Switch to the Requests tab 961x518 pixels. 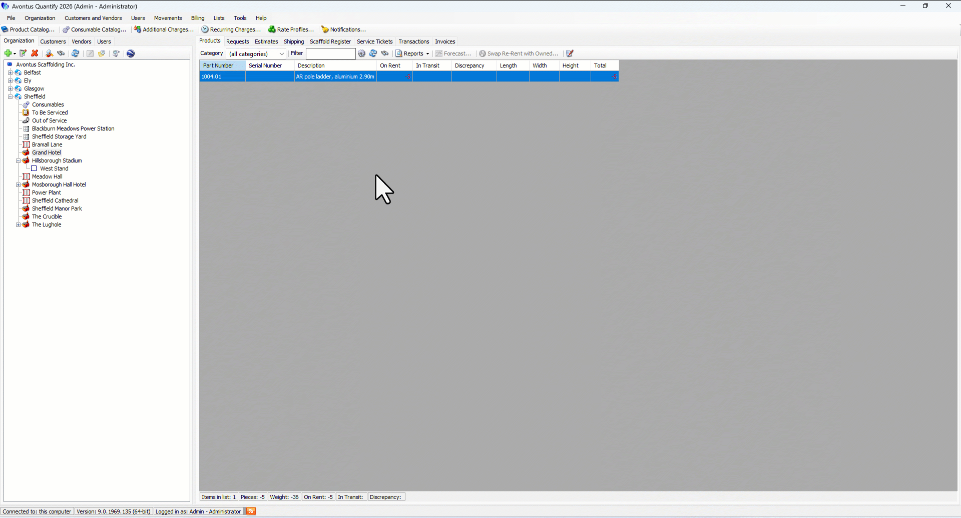click(238, 41)
